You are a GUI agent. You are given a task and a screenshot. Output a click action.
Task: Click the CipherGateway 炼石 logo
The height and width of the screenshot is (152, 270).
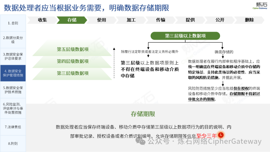(x=260, y=6)
